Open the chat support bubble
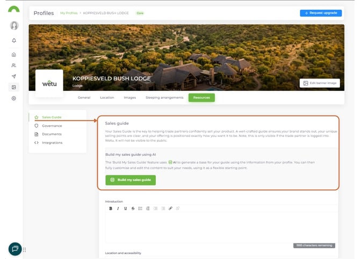 click(x=15, y=249)
